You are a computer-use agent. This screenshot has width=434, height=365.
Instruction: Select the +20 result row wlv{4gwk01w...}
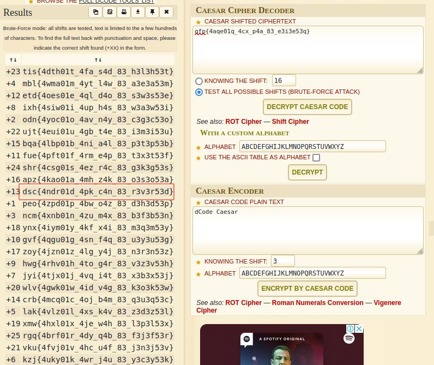tap(89, 288)
